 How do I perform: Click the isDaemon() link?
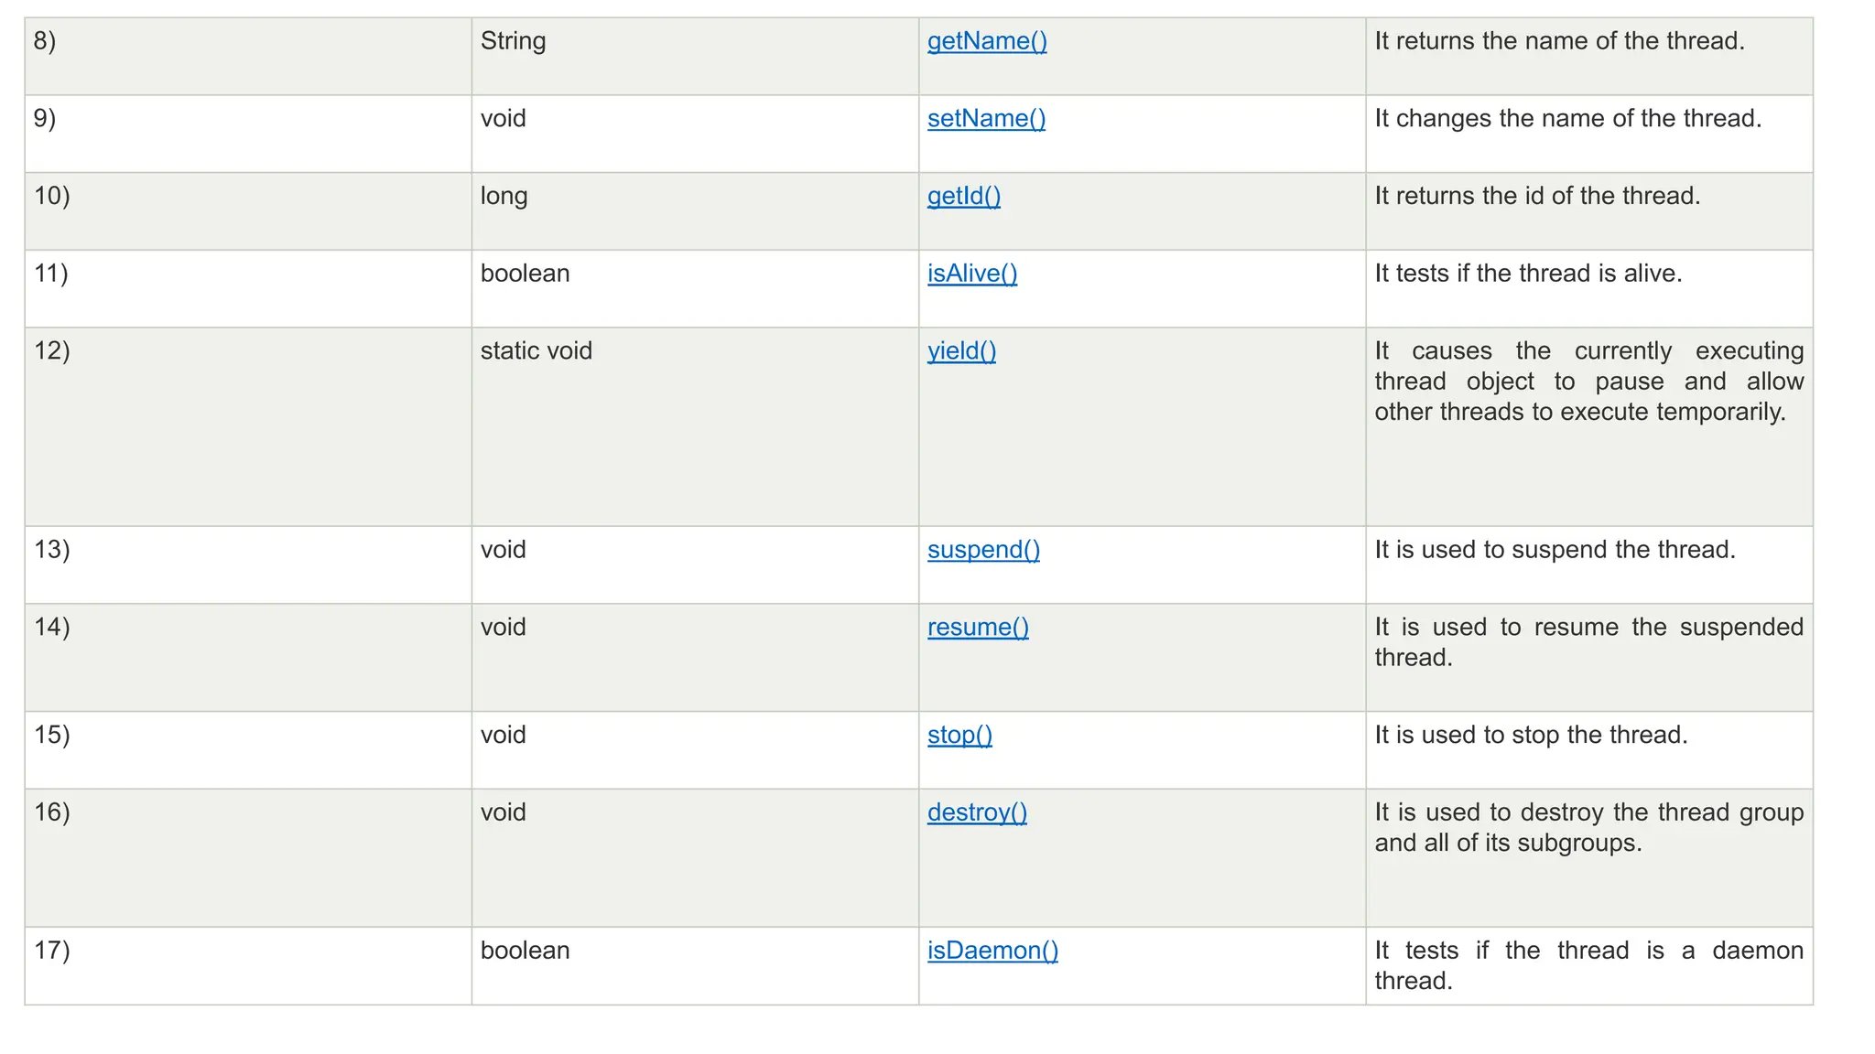coord(992,951)
